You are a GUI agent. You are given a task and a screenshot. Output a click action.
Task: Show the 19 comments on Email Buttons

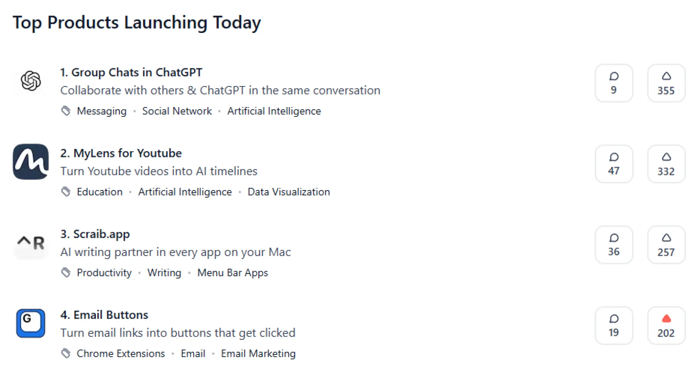[614, 325]
